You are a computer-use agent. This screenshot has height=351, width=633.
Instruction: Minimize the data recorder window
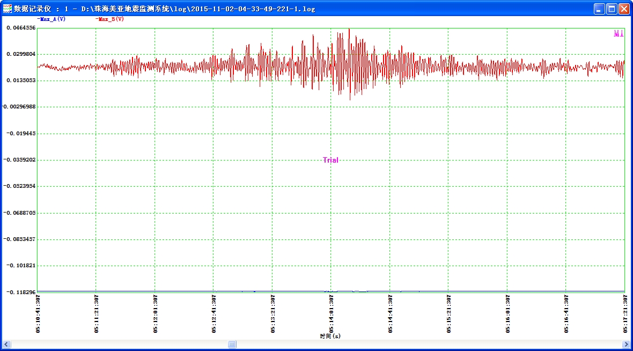tap(599, 9)
